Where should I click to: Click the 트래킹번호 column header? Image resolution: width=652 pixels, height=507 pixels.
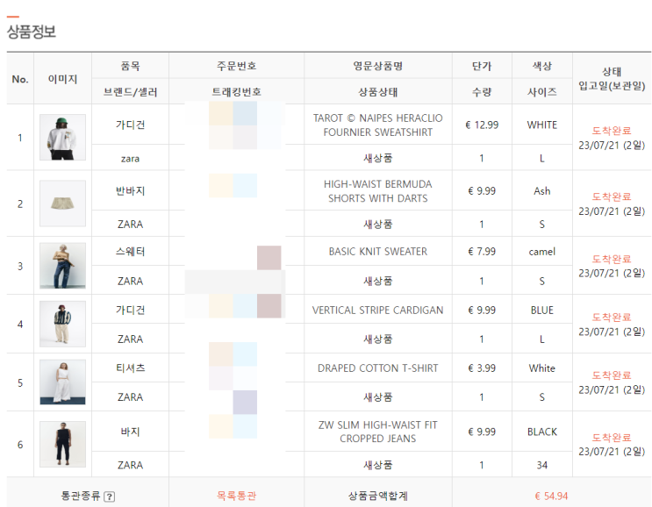tap(237, 91)
